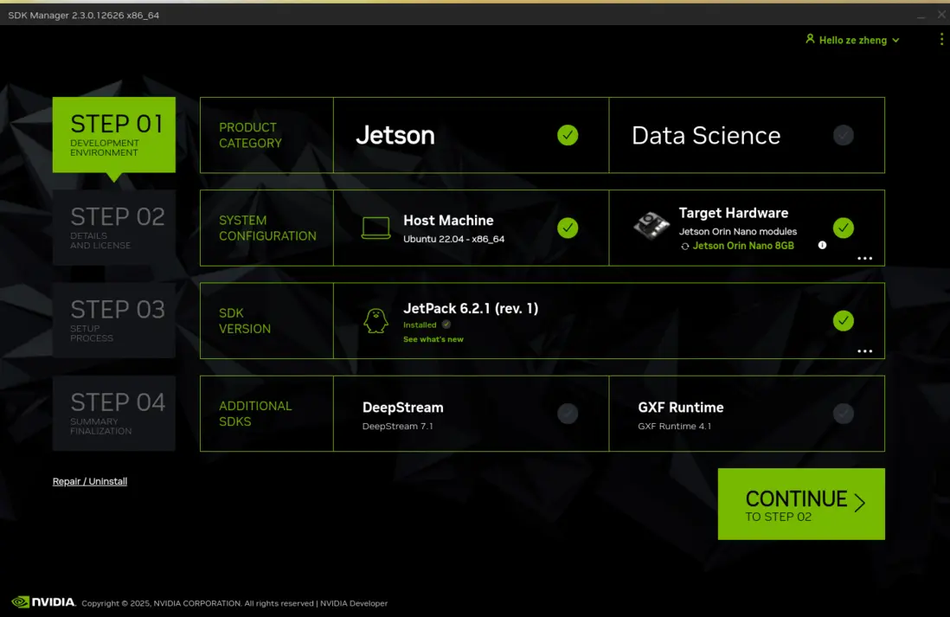
Task: Toggle the Host Machine green checkmark
Action: click(x=568, y=228)
